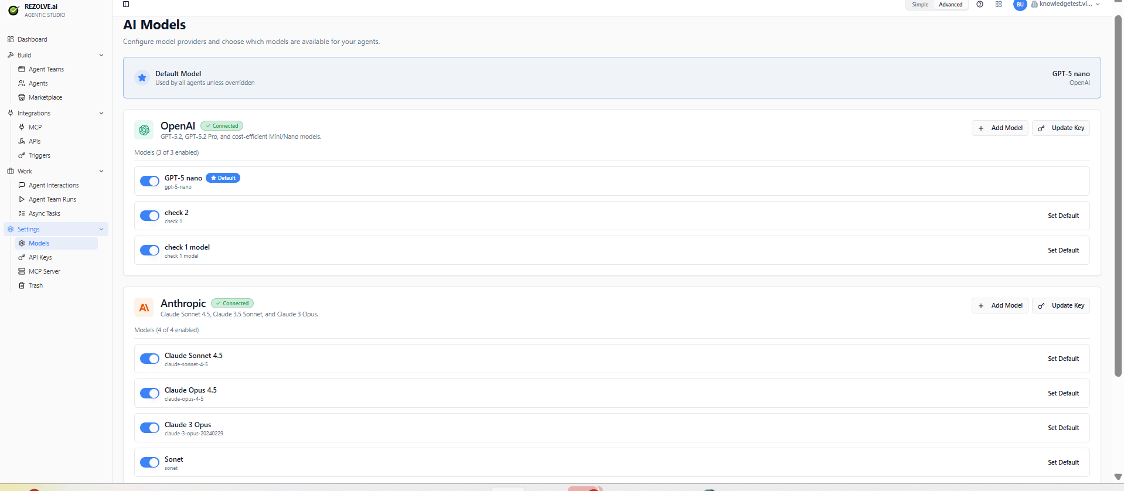Click the MCP Server icon

click(x=22, y=271)
